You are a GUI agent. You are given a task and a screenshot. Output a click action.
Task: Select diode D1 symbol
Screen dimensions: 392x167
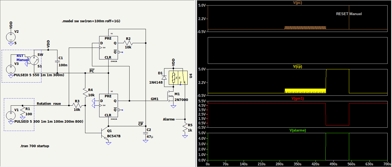coord(164,78)
